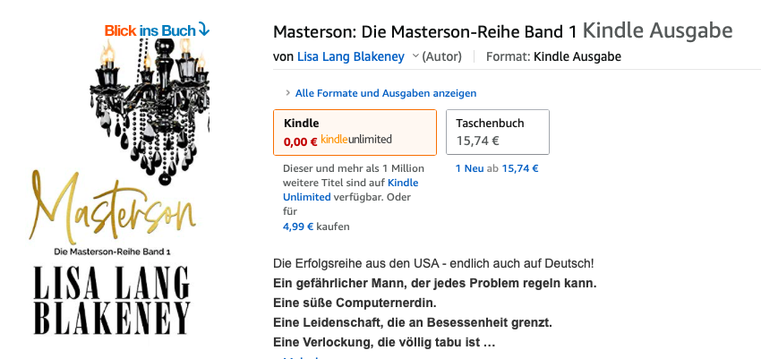Click the (Autor) role label

441,56
